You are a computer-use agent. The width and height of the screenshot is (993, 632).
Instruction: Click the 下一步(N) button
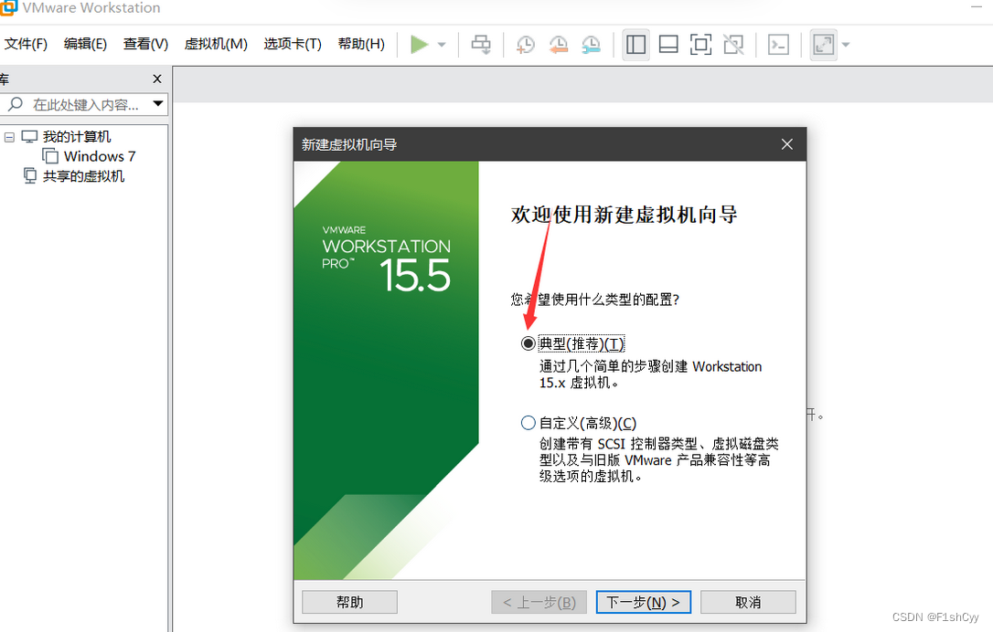pyautogui.click(x=644, y=602)
